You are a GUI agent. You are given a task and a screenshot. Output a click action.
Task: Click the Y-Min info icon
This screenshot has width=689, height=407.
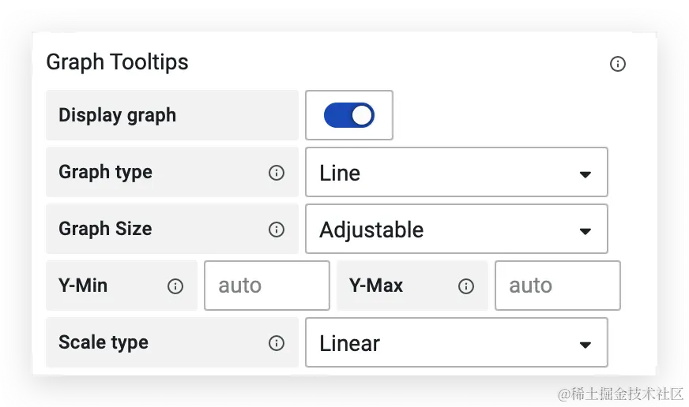coord(175,286)
